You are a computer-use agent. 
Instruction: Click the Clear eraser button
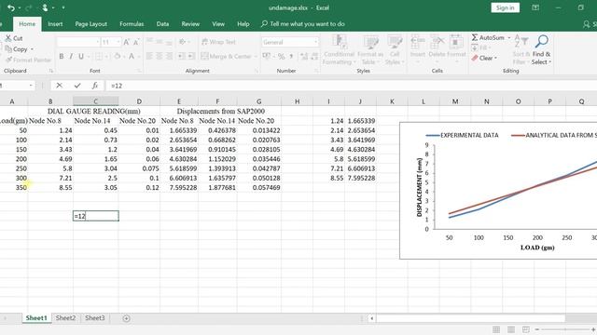[484, 58]
